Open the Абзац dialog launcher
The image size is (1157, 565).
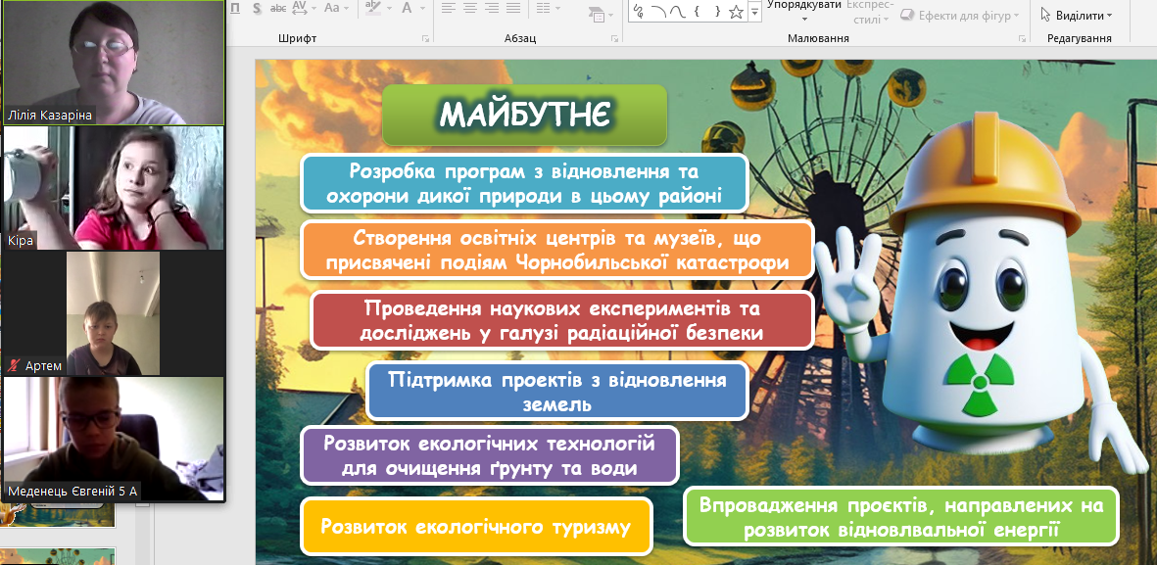click(614, 38)
